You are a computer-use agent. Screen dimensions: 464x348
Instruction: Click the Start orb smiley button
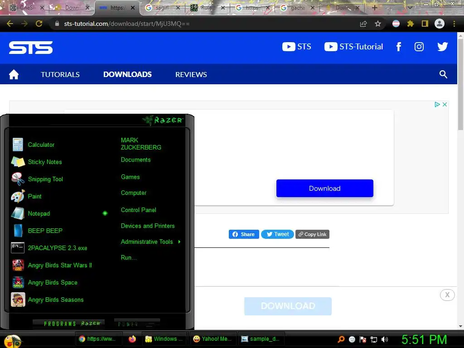tap(12, 341)
